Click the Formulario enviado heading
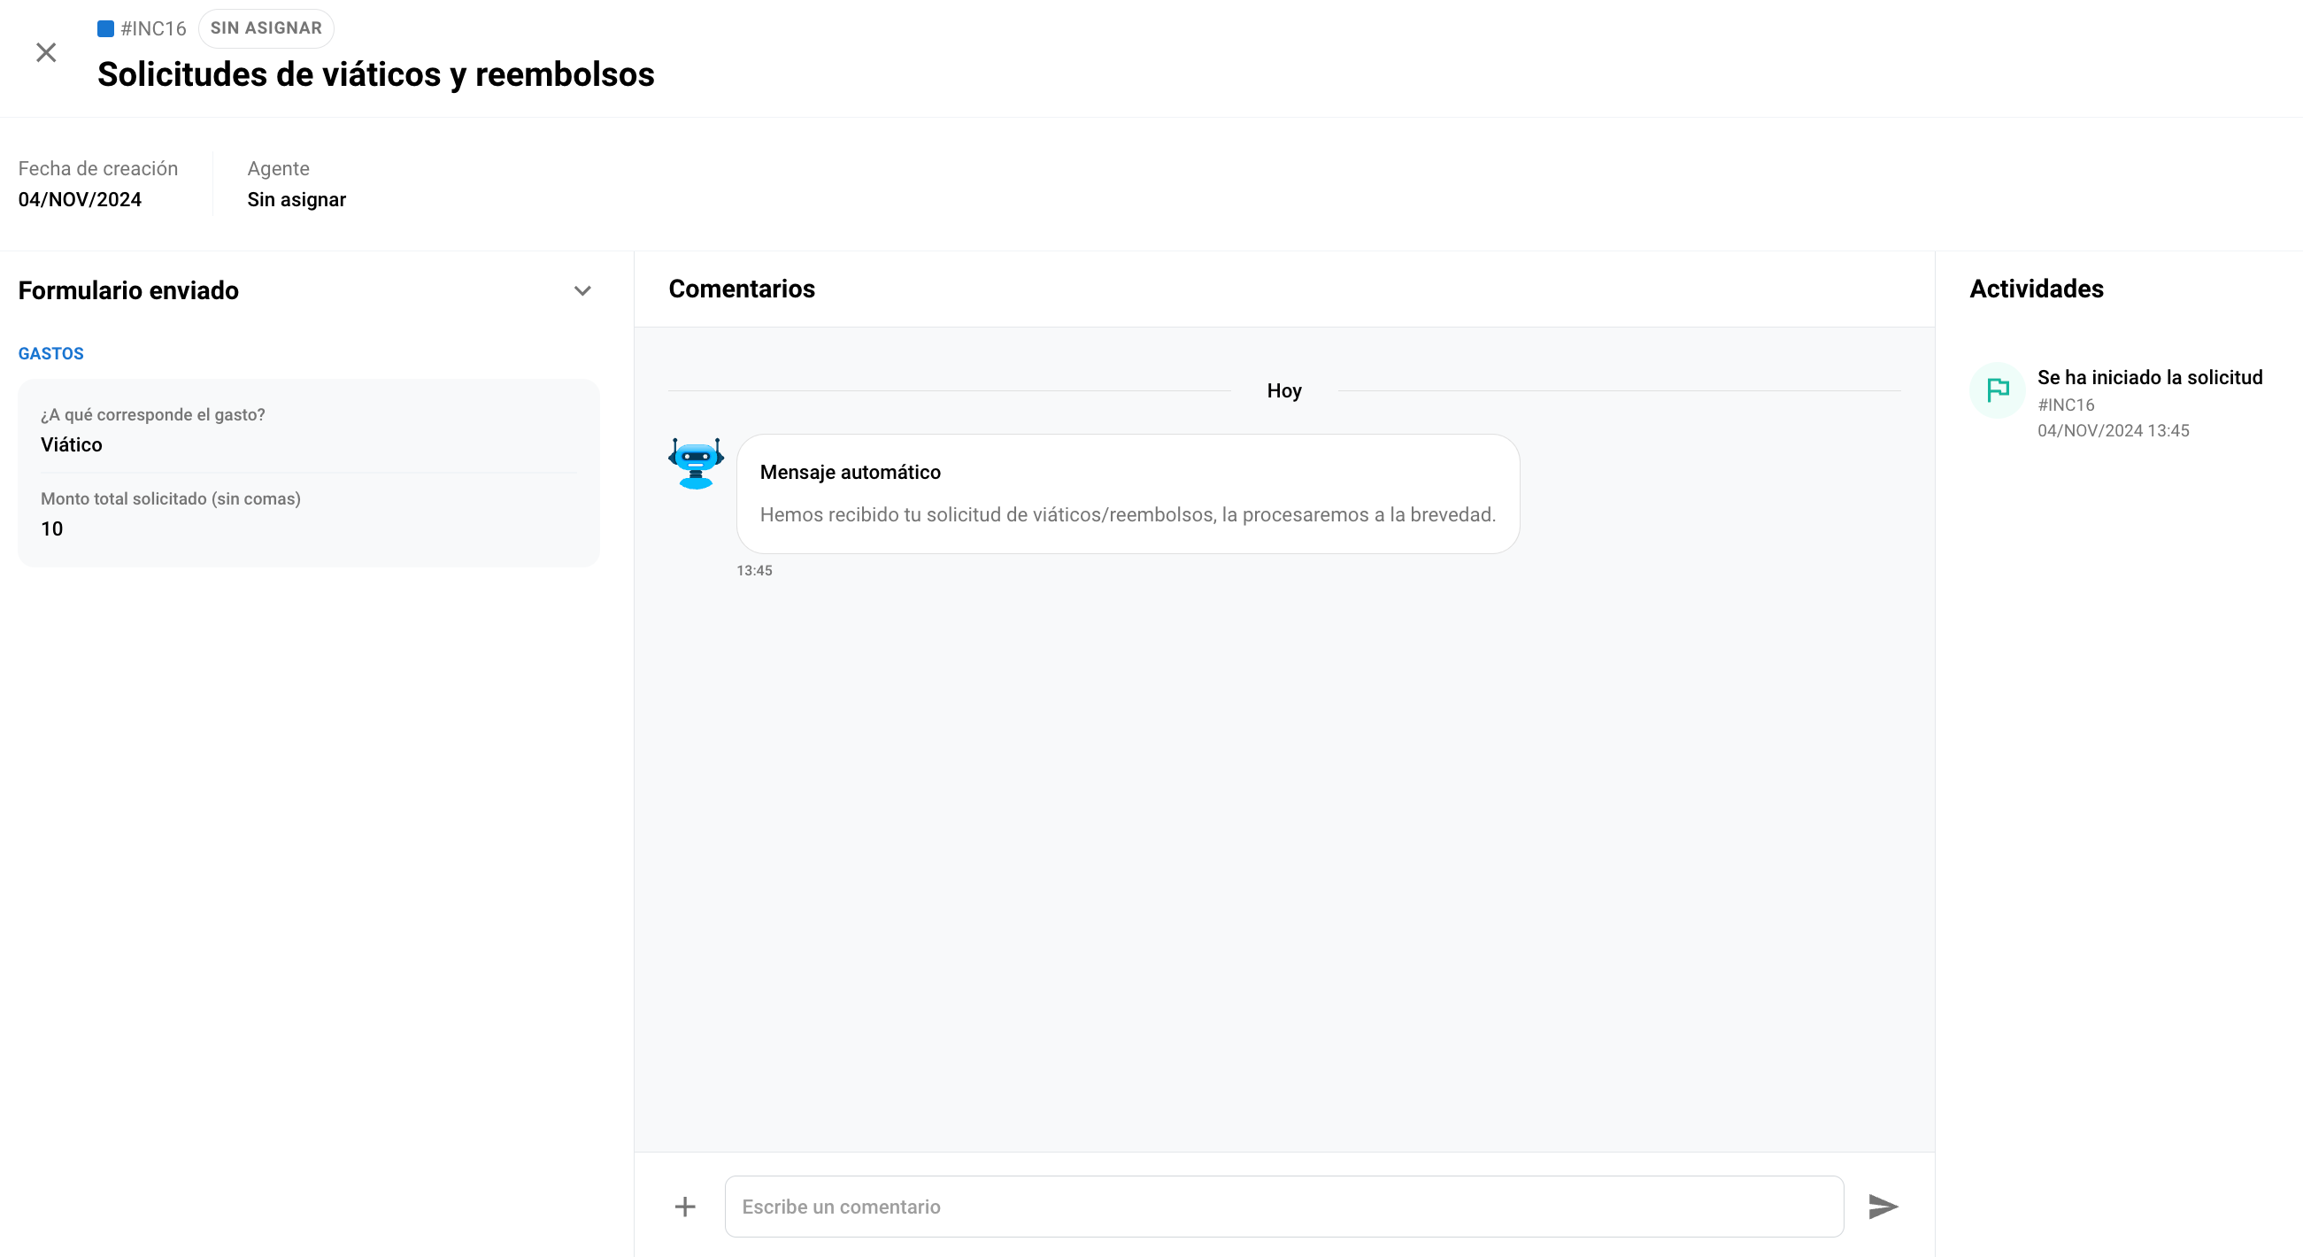 click(128, 290)
